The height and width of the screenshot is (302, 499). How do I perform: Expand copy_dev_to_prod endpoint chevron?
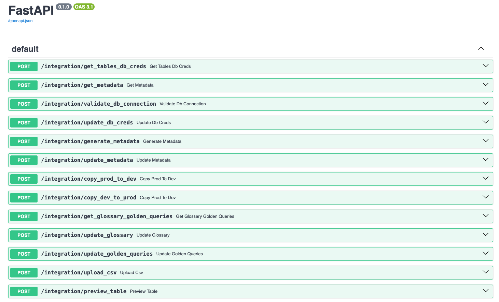pyautogui.click(x=485, y=197)
